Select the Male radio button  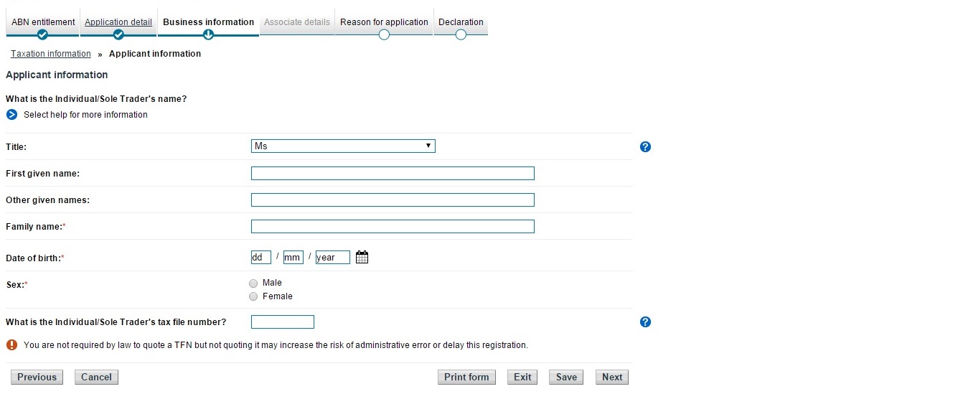(253, 283)
